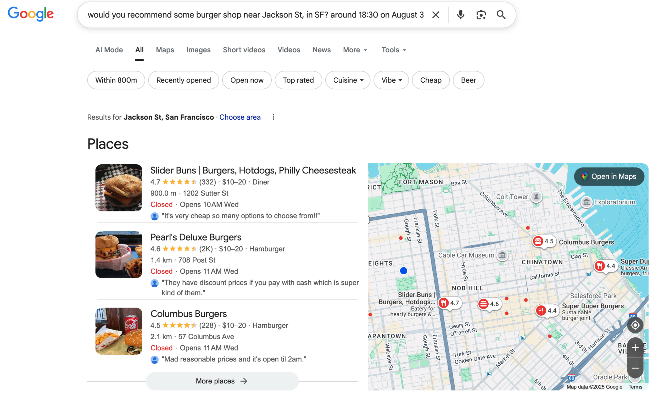670x396 pixels.
Task: Click the Slider Buns 4.7 map pin
Action: click(450, 303)
